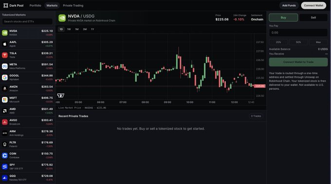Click the Dark Pool logo icon

click(6, 5)
